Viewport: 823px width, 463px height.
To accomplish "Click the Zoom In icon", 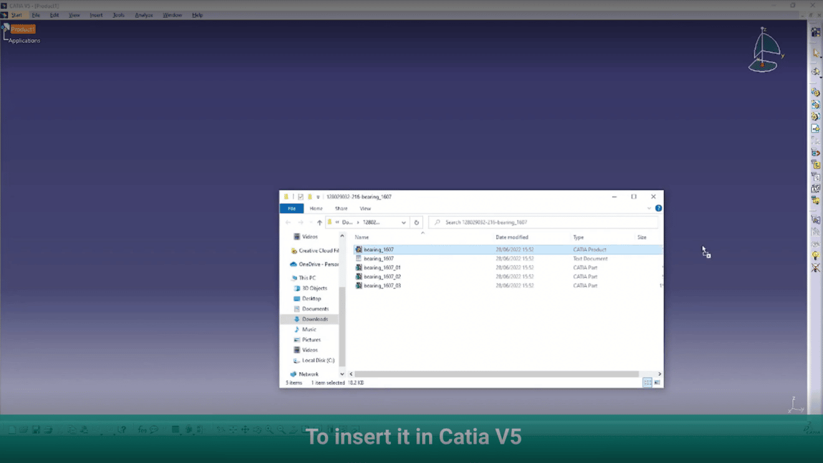I will 269,429.
